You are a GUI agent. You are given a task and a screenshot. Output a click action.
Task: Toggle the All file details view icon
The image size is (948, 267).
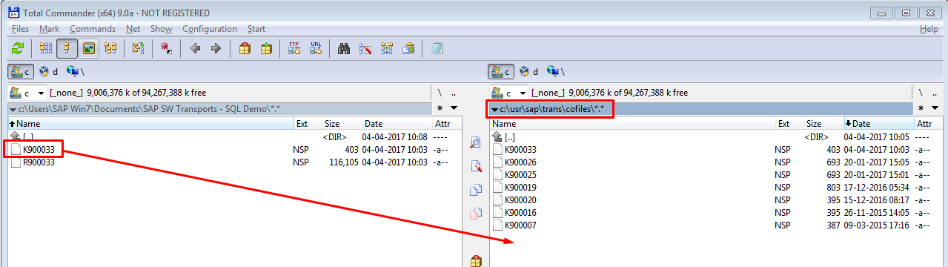click(x=67, y=48)
